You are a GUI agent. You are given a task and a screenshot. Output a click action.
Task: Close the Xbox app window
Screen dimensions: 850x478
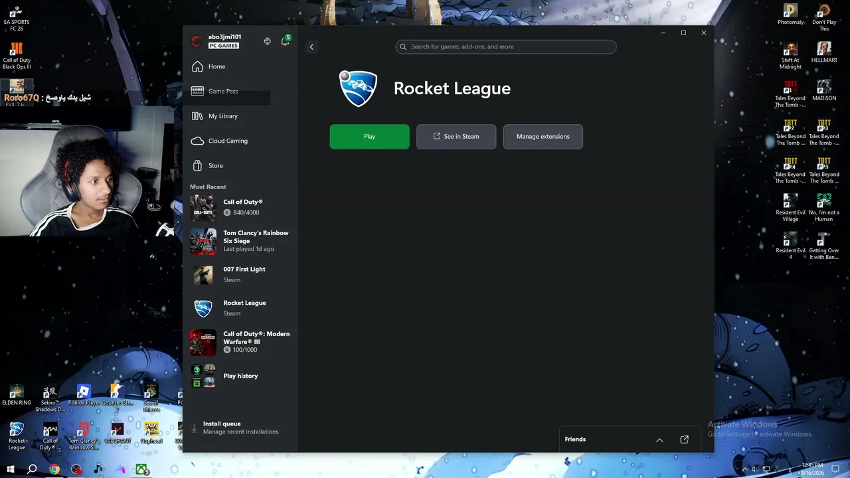point(704,33)
